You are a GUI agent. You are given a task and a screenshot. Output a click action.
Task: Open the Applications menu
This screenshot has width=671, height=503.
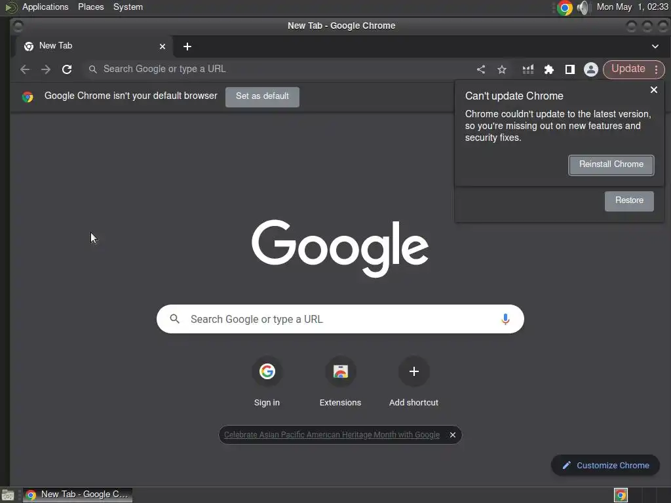pos(45,7)
